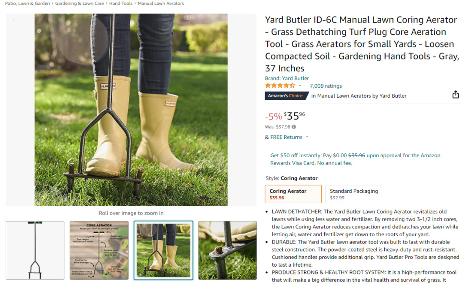Open the 7,009 ratings link

coord(326,86)
